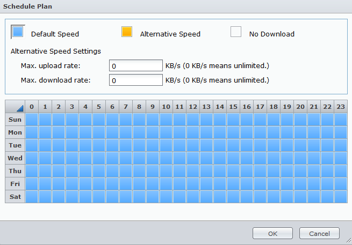Viewport: 352px width, 245px height.
Task: Select the entire Sat row header
Action: [x=15, y=197]
